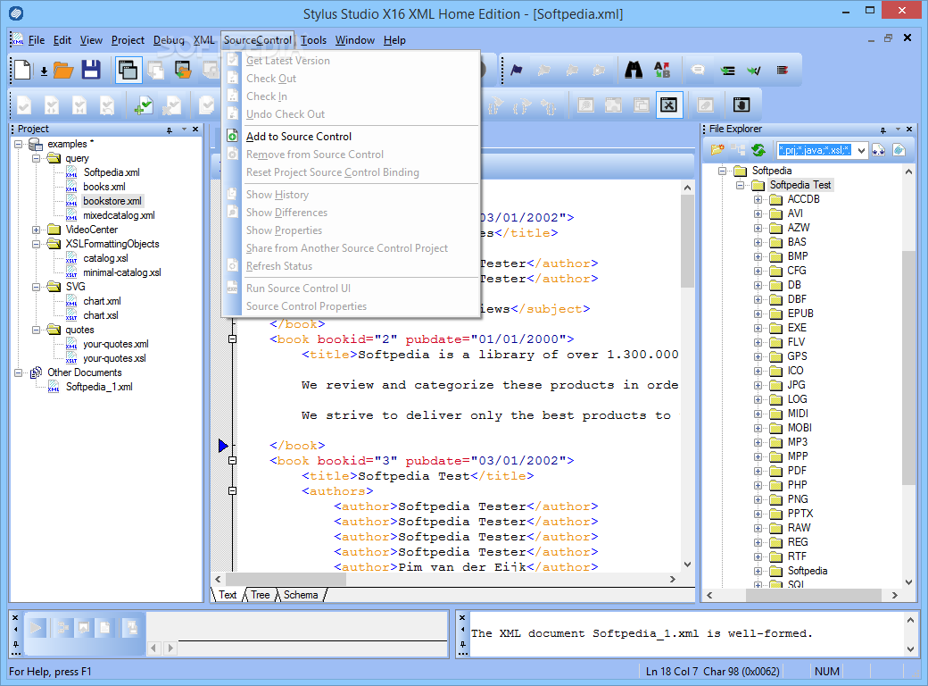Click the editor vertical scrollbar thumb
The height and width of the screenshot is (686, 928).
(x=687, y=240)
